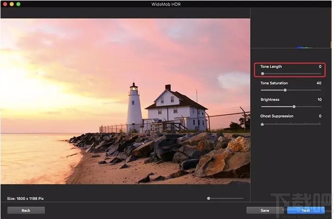Click the Tone Saturation label
Viewport: 334px width, 219px height.
(274, 83)
